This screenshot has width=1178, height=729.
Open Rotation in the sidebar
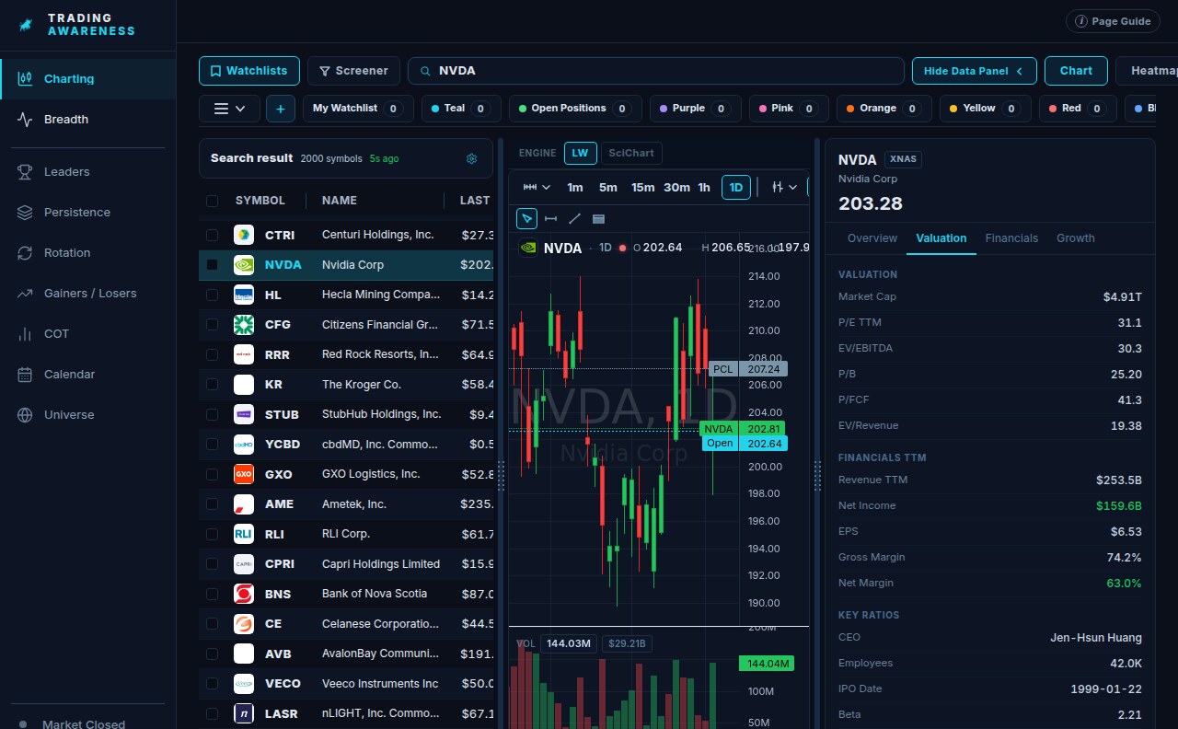click(88, 253)
